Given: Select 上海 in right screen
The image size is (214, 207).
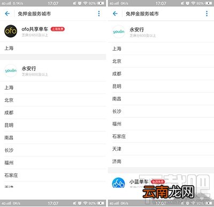Looking at the screenshot, I should tap(161, 49).
